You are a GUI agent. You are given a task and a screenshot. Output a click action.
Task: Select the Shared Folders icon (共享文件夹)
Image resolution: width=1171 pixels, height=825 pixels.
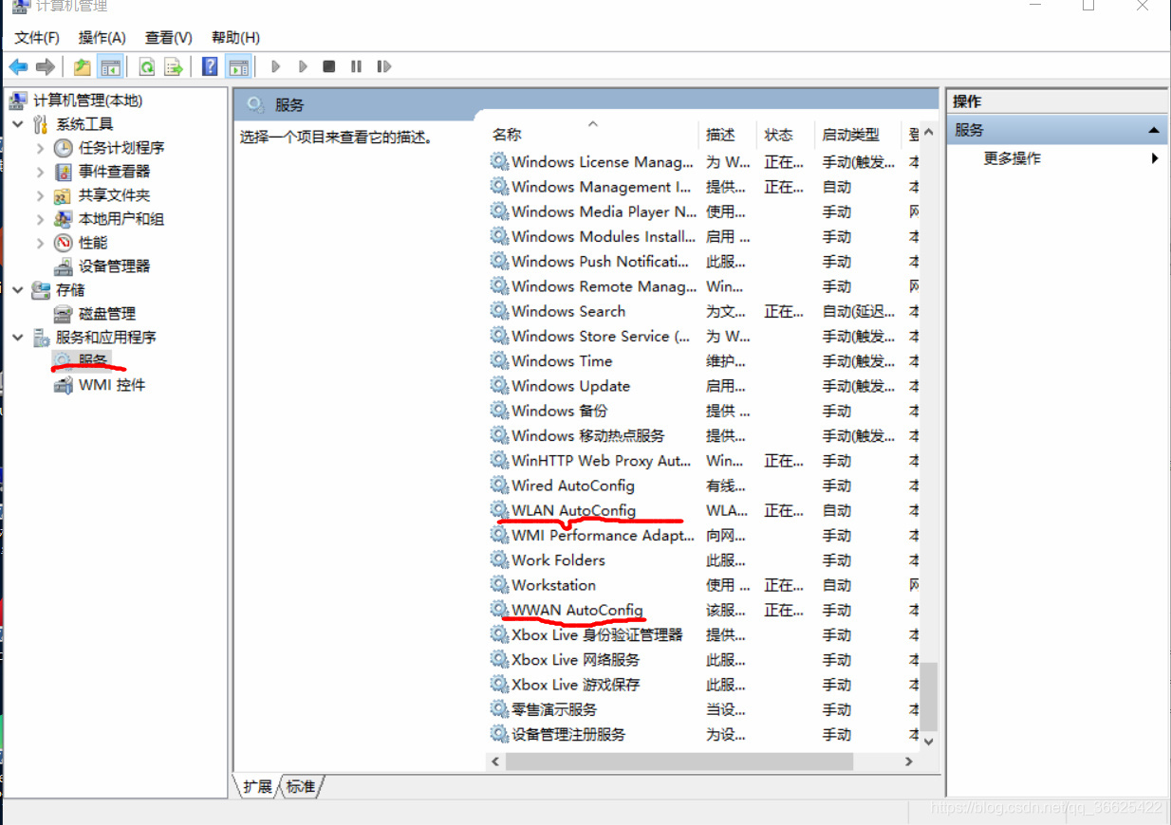coord(63,195)
